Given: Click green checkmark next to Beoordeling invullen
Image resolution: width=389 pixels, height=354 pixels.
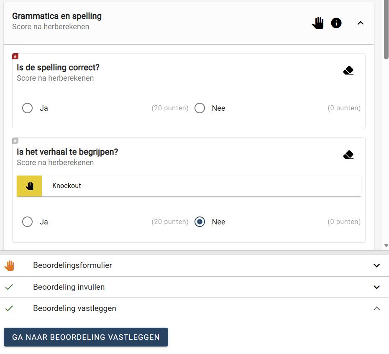Looking at the screenshot, I should (9, 287).
